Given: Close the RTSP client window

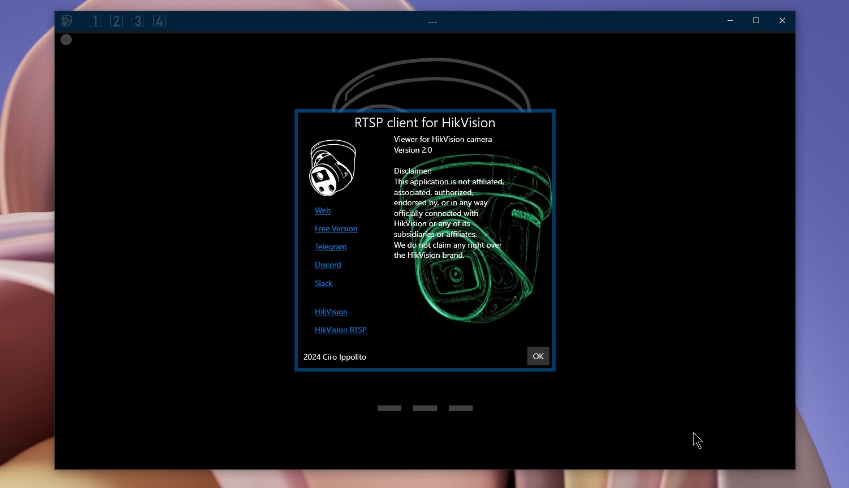Looking at the screenshot, I should pyautogui.click(x=782, y=20).
